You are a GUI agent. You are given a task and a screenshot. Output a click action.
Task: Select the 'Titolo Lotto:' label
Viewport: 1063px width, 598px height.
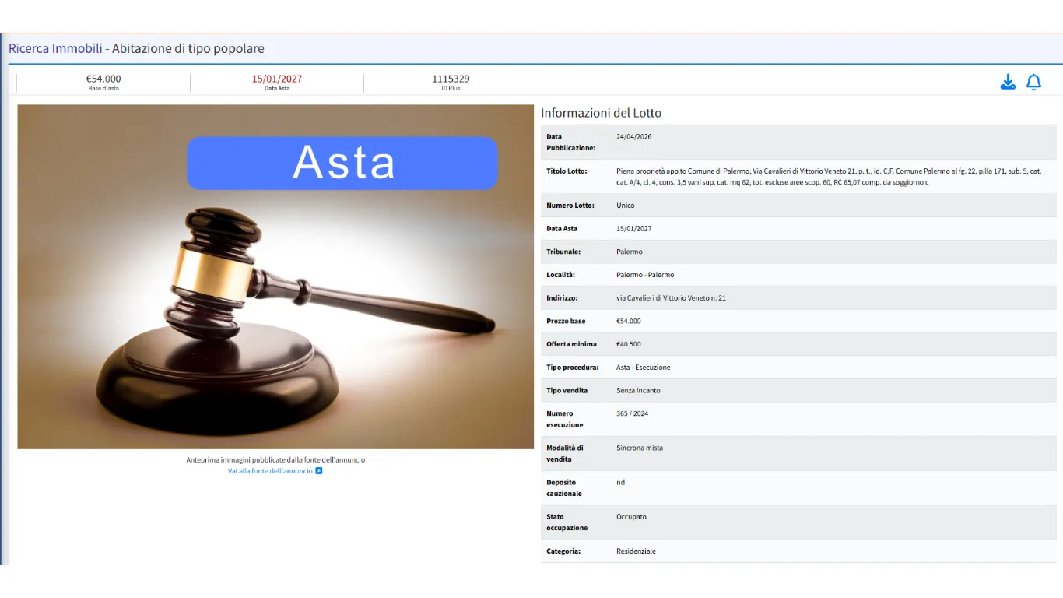point(567,171)
